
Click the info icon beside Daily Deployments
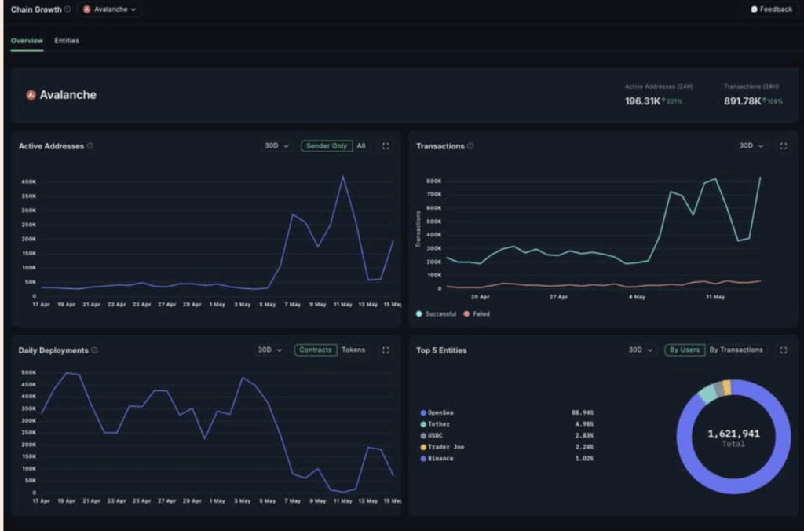coord(94,350)
